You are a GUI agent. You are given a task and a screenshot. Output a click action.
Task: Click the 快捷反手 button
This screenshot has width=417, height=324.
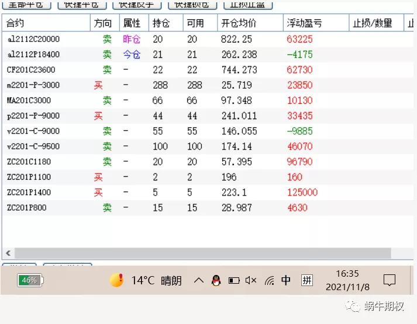pos(136,5)
